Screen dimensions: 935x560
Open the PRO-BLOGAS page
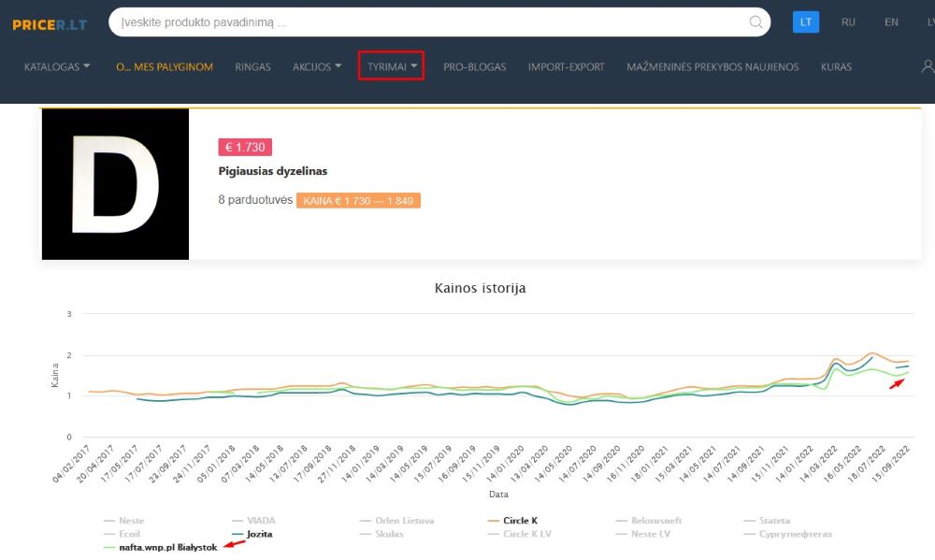point(475,66)
